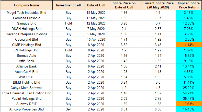Click the Magni-Tech Industries Bhd cell

click(x=27, y=13)
